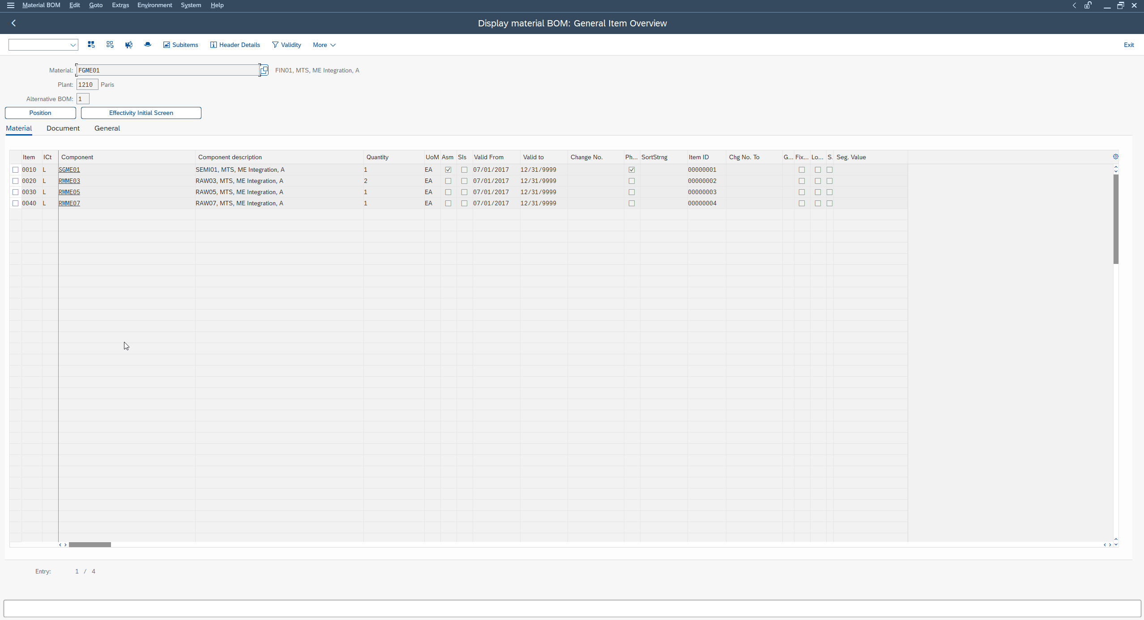Select row checkbox for item 0020
The width and height of the screenshot is (1144, 620).
[x=16, y=181]
